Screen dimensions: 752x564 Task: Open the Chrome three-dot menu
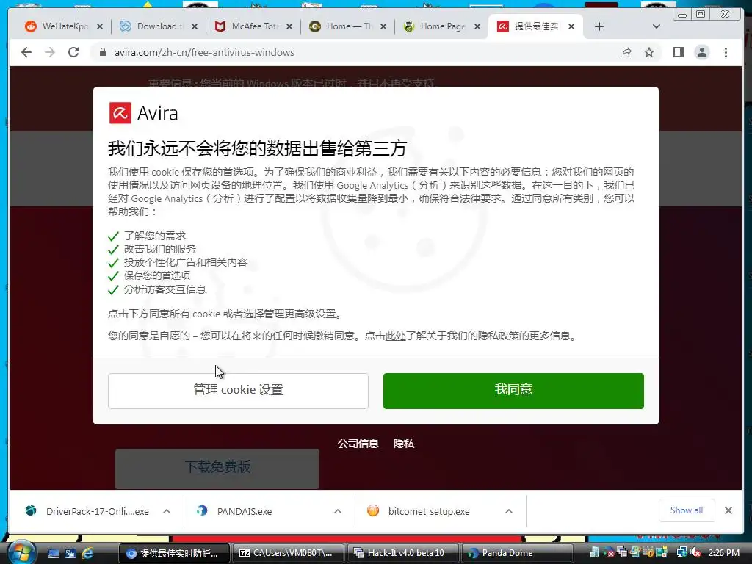tap(726, 52)
